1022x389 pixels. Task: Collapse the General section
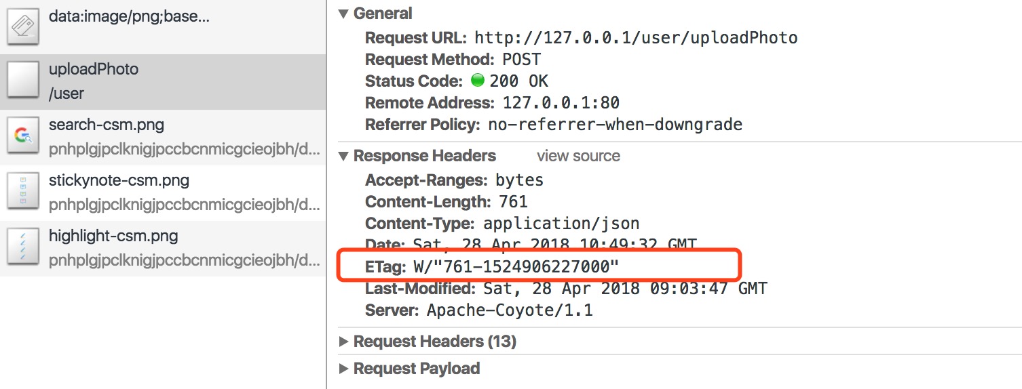coord(344,14)
